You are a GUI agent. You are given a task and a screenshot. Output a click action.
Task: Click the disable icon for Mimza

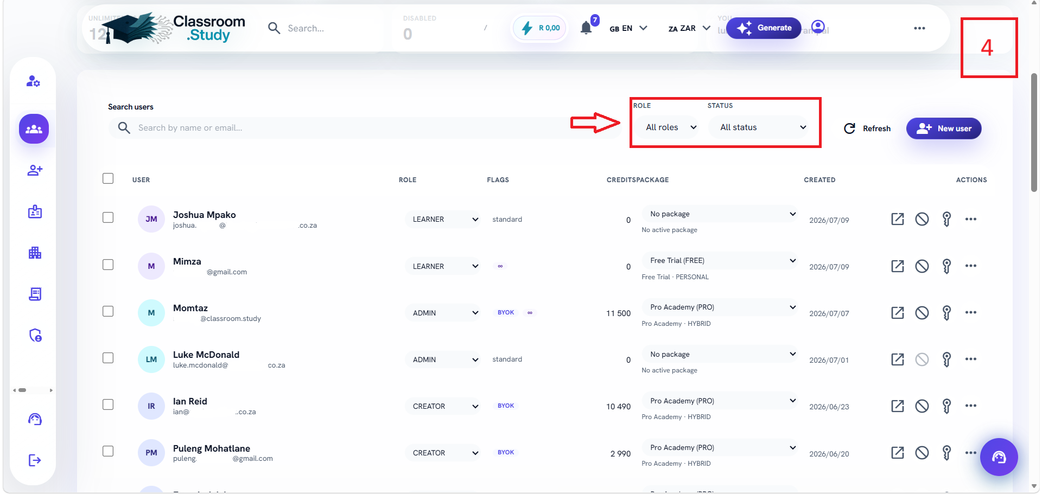pyautogui.click(x=922, y=266)
